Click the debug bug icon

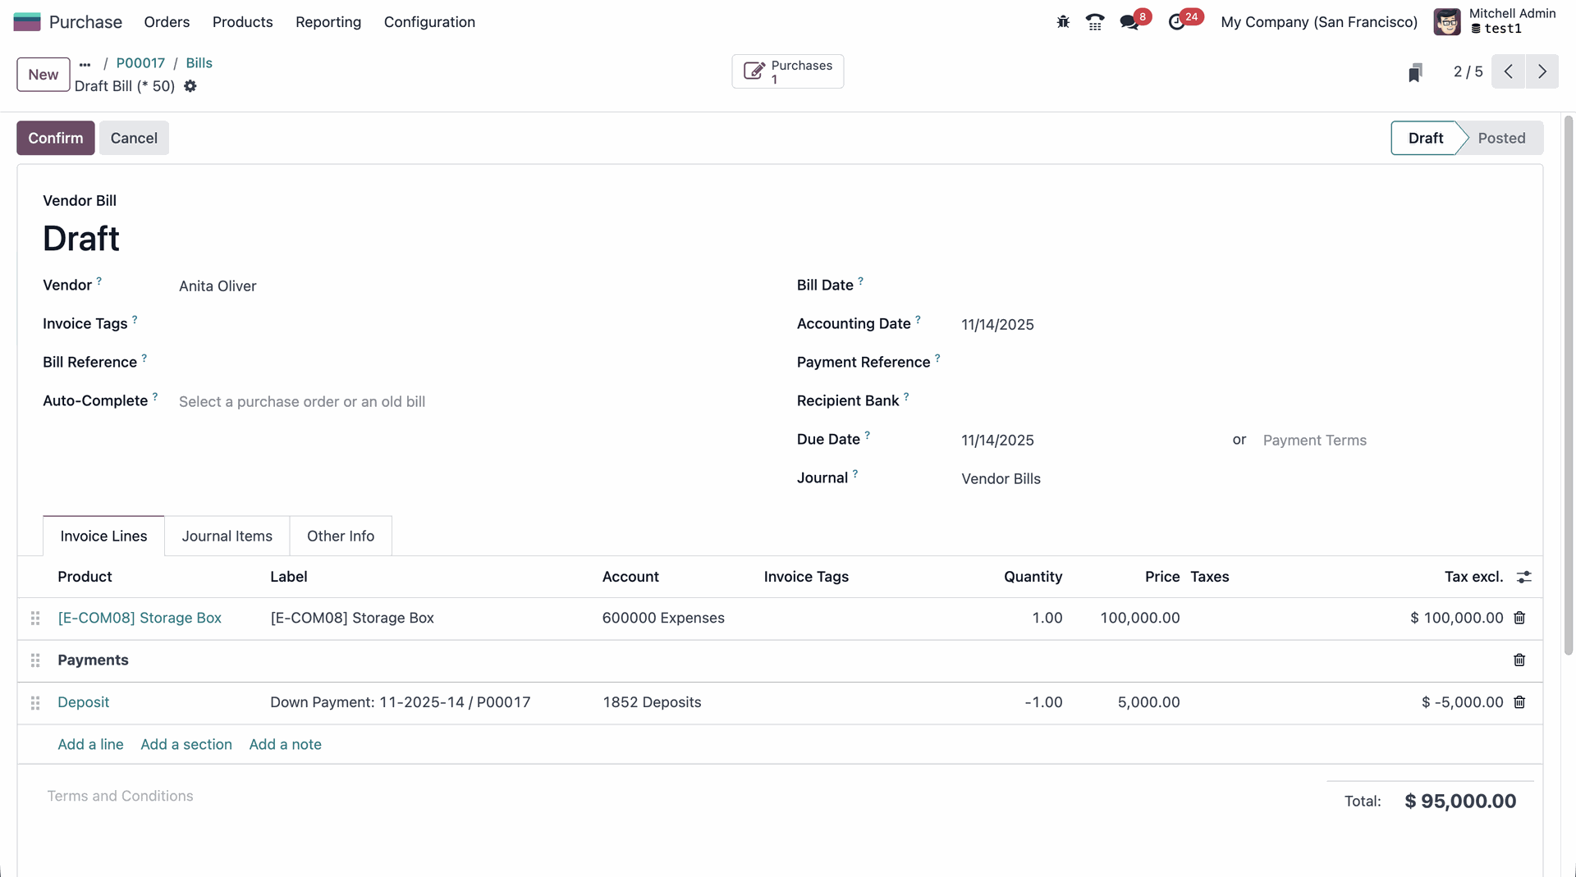pyautogui.click(x=1063, y=22)
